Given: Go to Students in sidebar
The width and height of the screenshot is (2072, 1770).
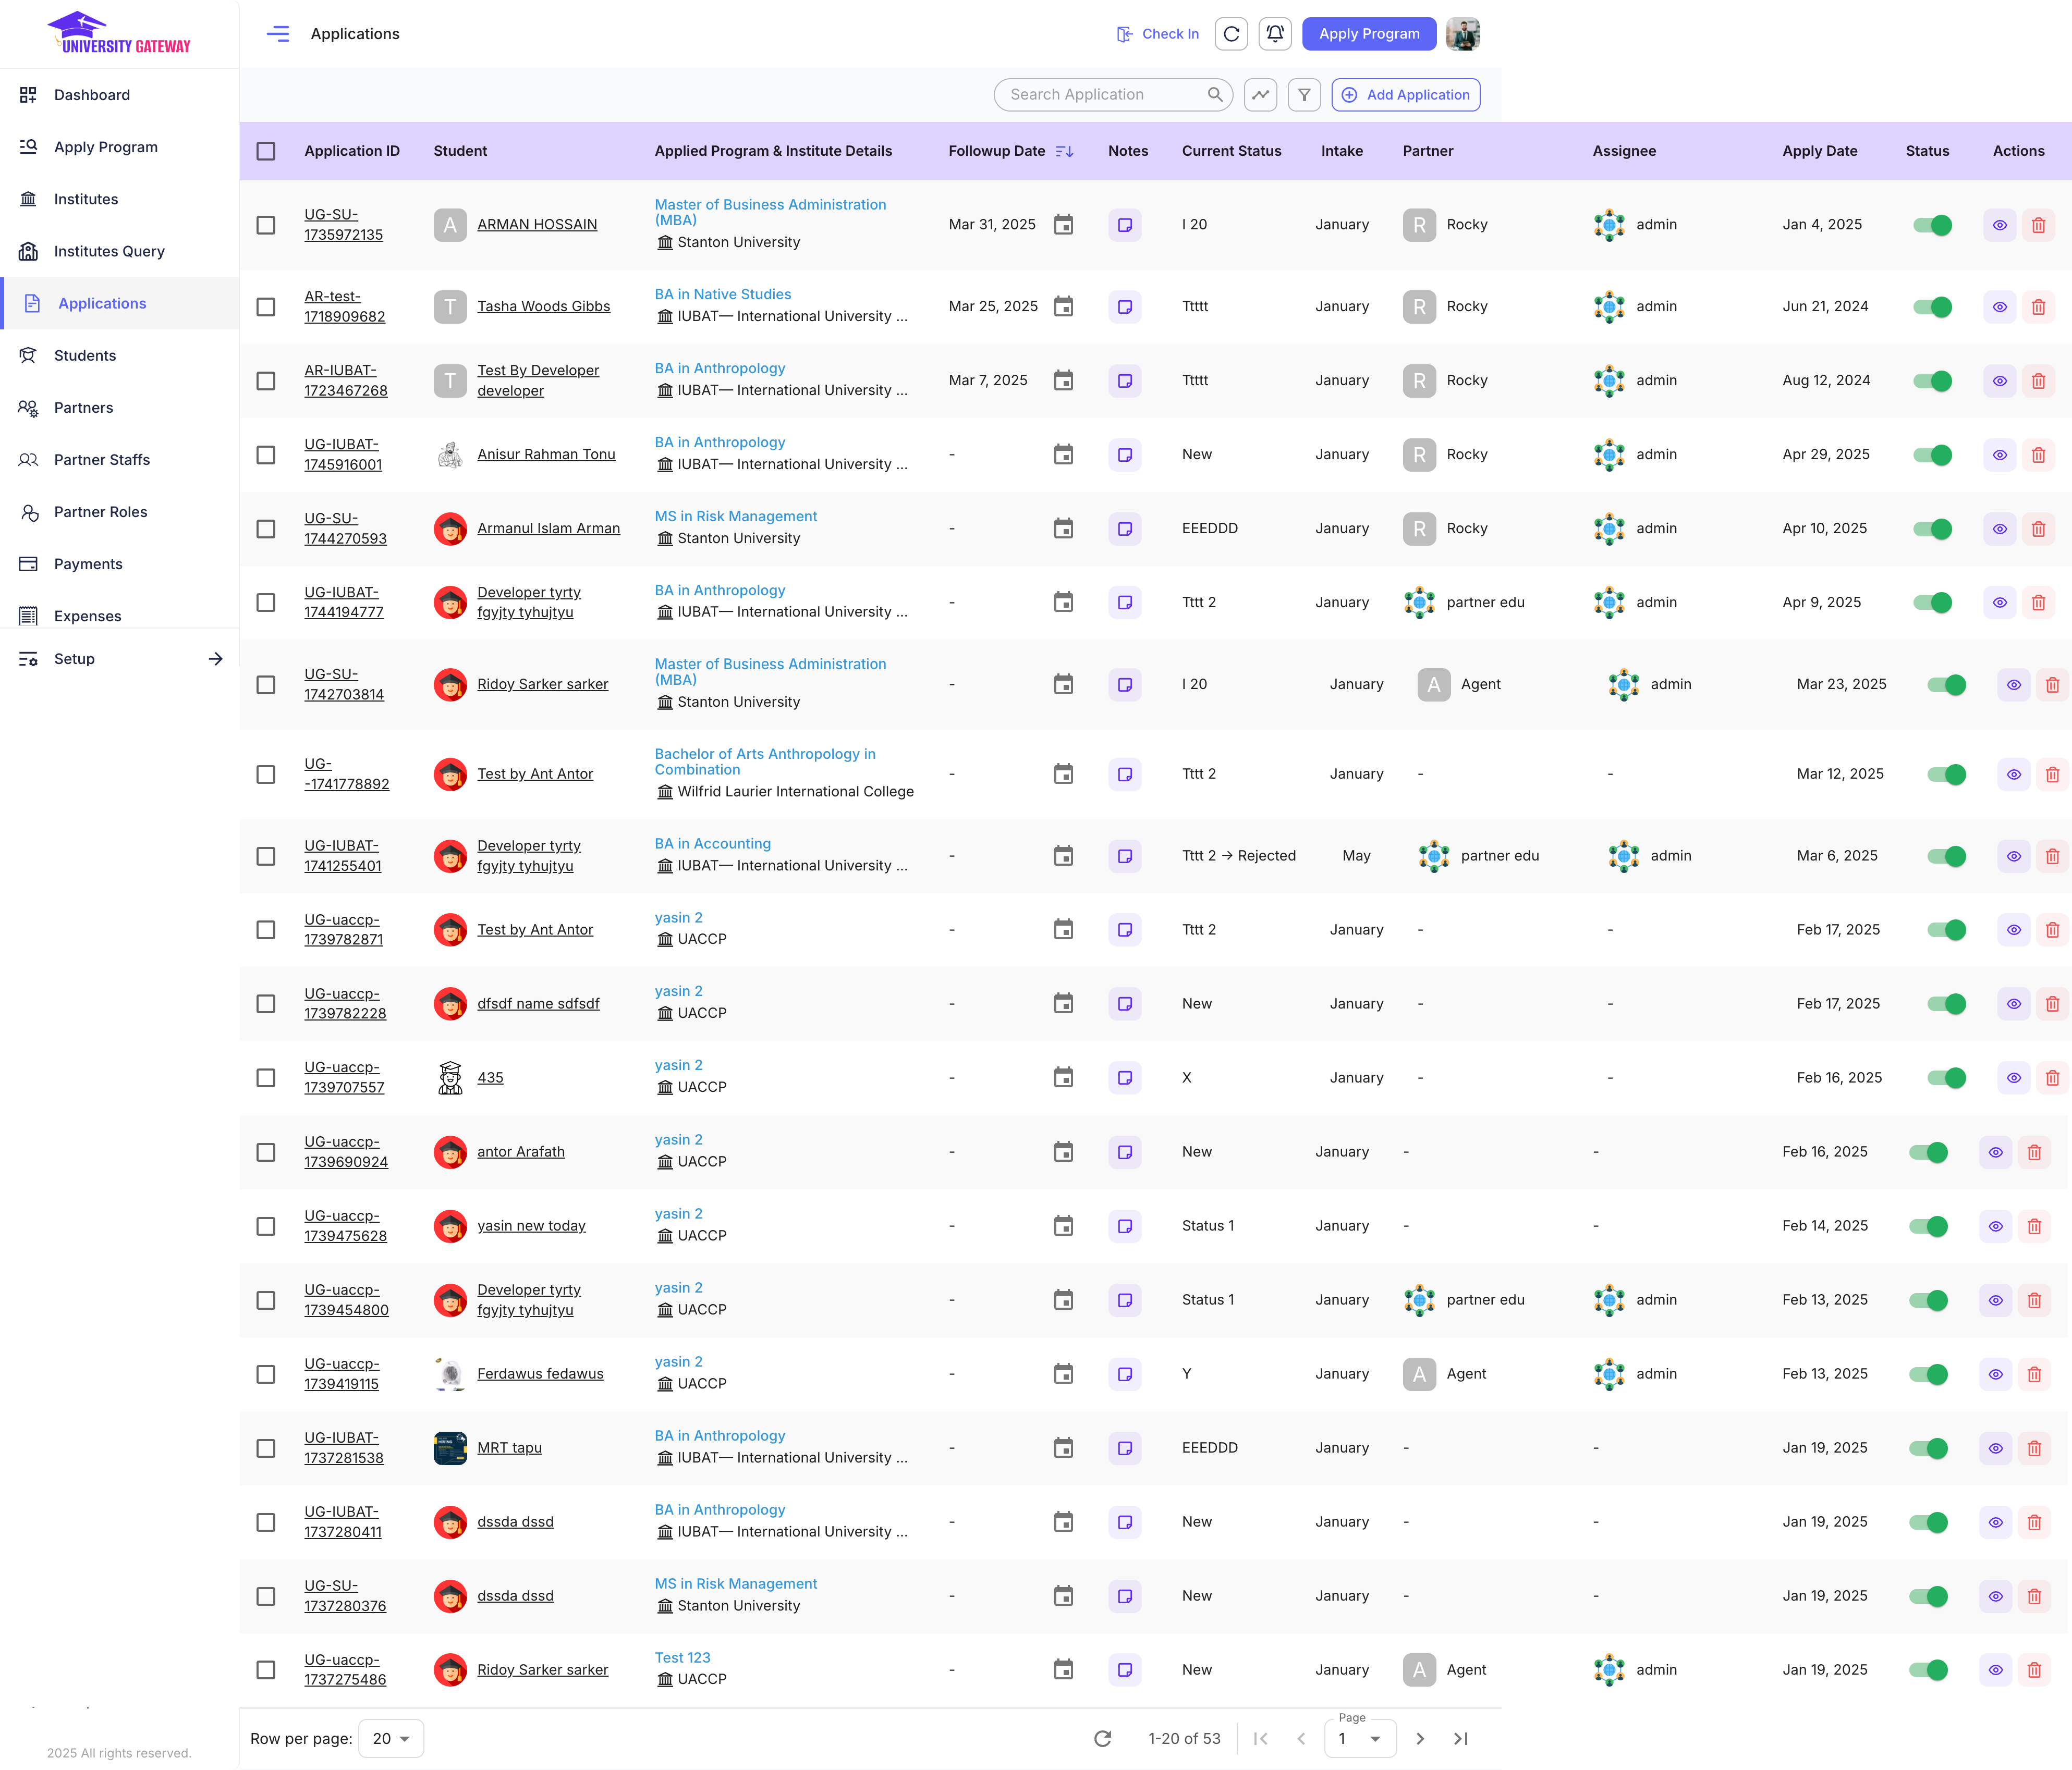Looking at the screenshot, I should (x=85, y=356).
